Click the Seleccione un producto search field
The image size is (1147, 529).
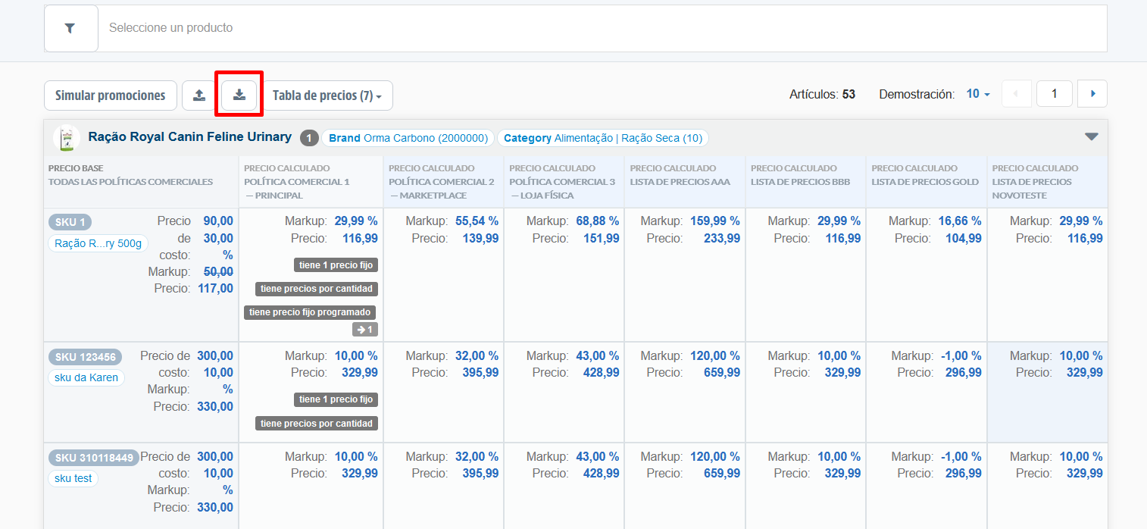click(602, 28)
